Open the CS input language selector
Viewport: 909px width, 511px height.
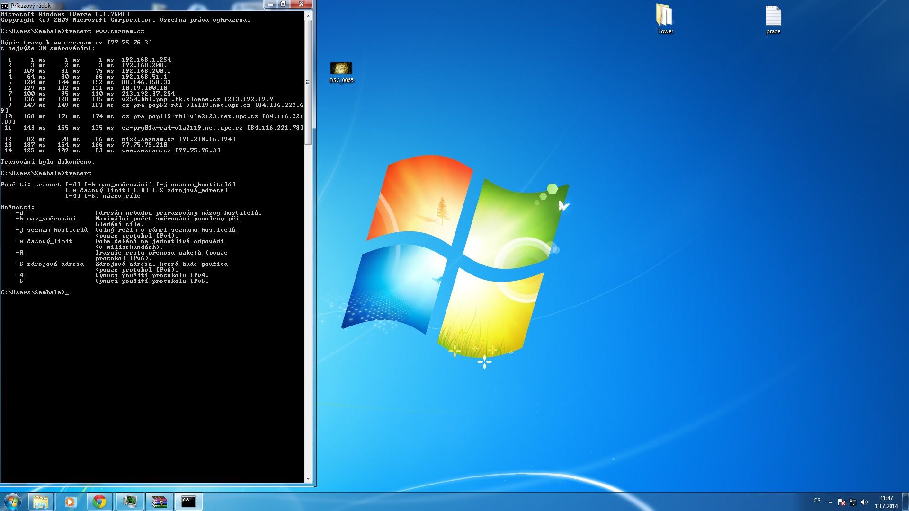click(817, 501)
